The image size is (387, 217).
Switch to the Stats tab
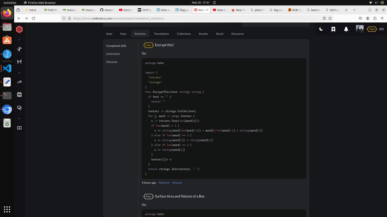point(109,34)
